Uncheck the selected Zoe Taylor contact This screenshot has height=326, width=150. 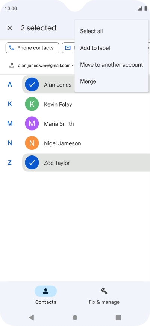[32, 163]
